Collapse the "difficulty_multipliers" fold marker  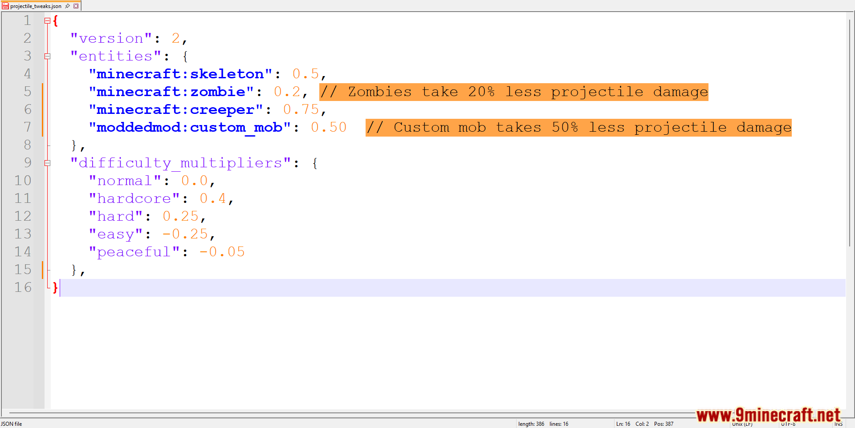pos(47,163)
